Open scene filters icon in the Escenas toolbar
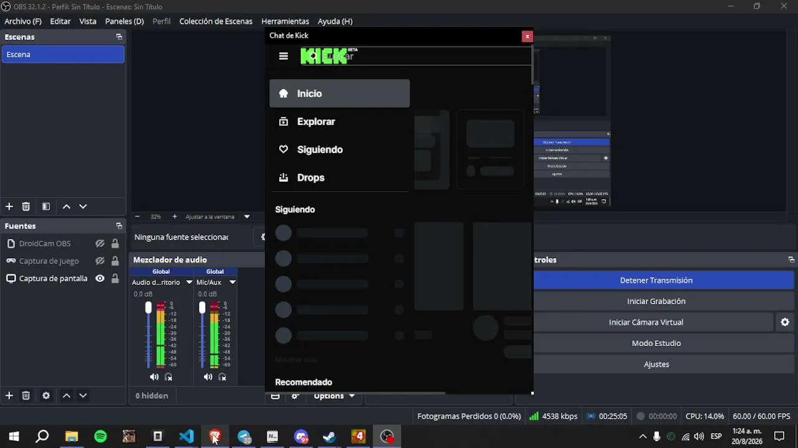 tap(46, 207)
